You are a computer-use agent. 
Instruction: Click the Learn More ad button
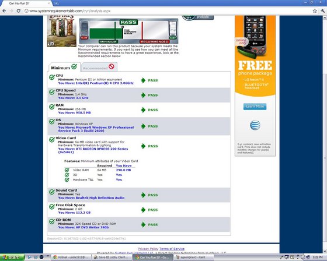click(x=255, y=107)
